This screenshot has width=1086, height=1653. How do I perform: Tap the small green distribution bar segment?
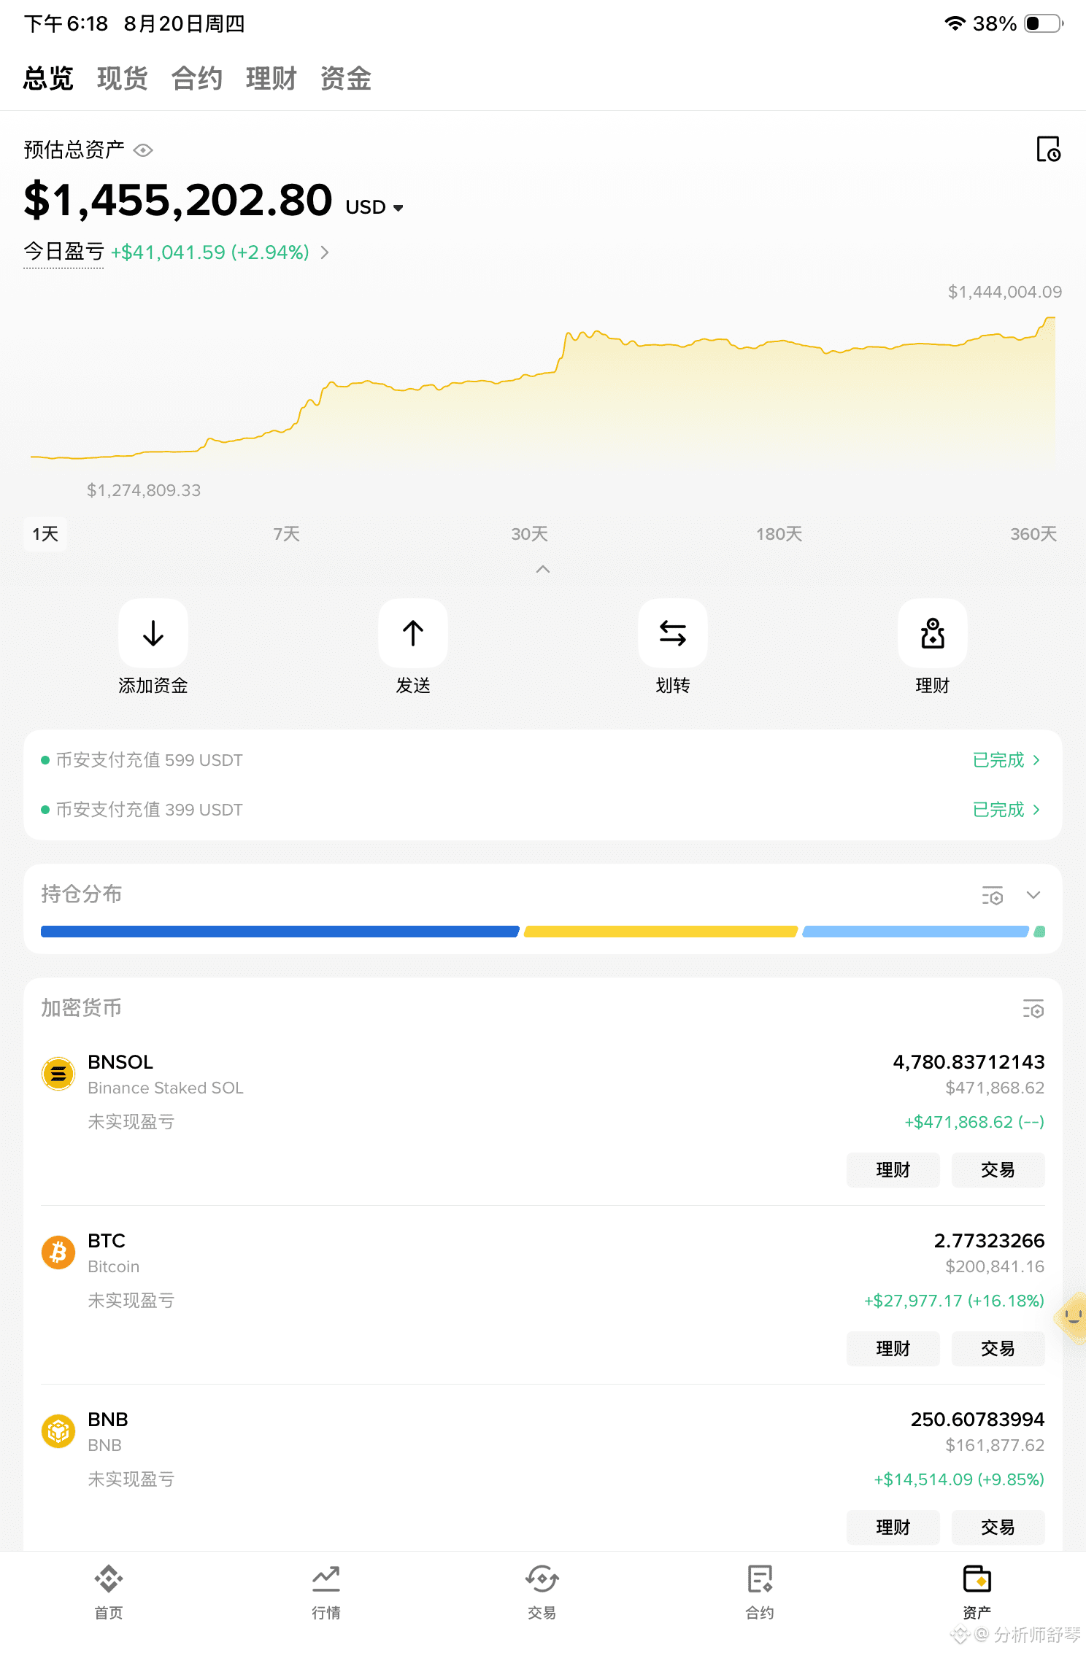click(1039, 932)
